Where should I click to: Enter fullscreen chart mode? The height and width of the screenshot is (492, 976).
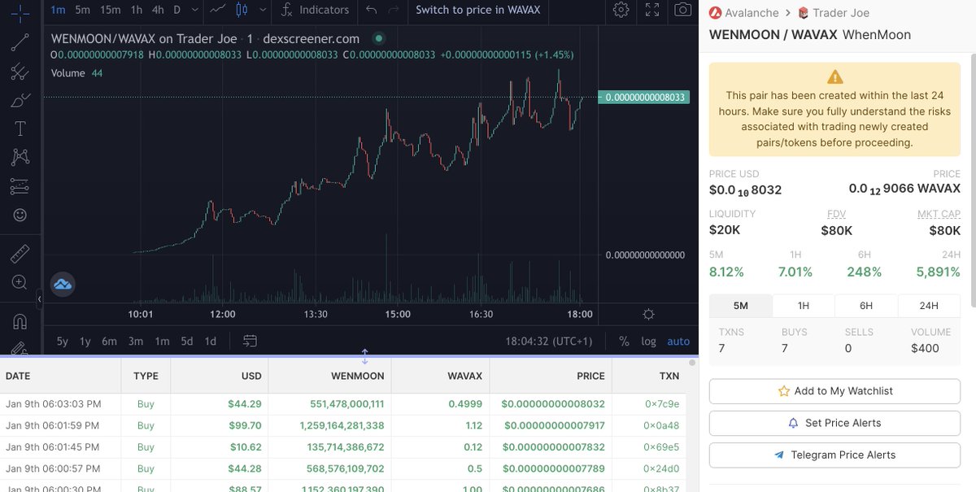coord(652,10)
